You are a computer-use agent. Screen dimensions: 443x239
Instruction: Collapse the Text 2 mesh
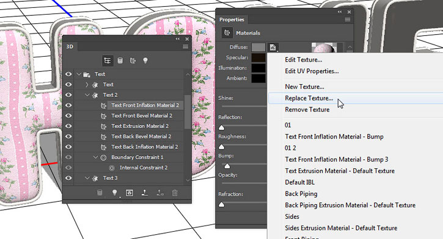coord(87,95)
